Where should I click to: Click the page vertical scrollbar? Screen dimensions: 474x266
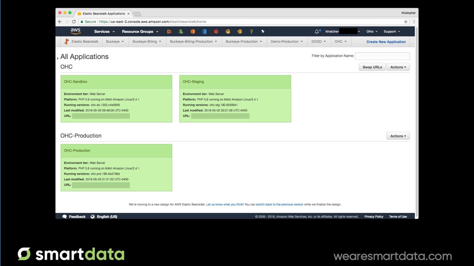pyautogui.click(x=417, y=122)
